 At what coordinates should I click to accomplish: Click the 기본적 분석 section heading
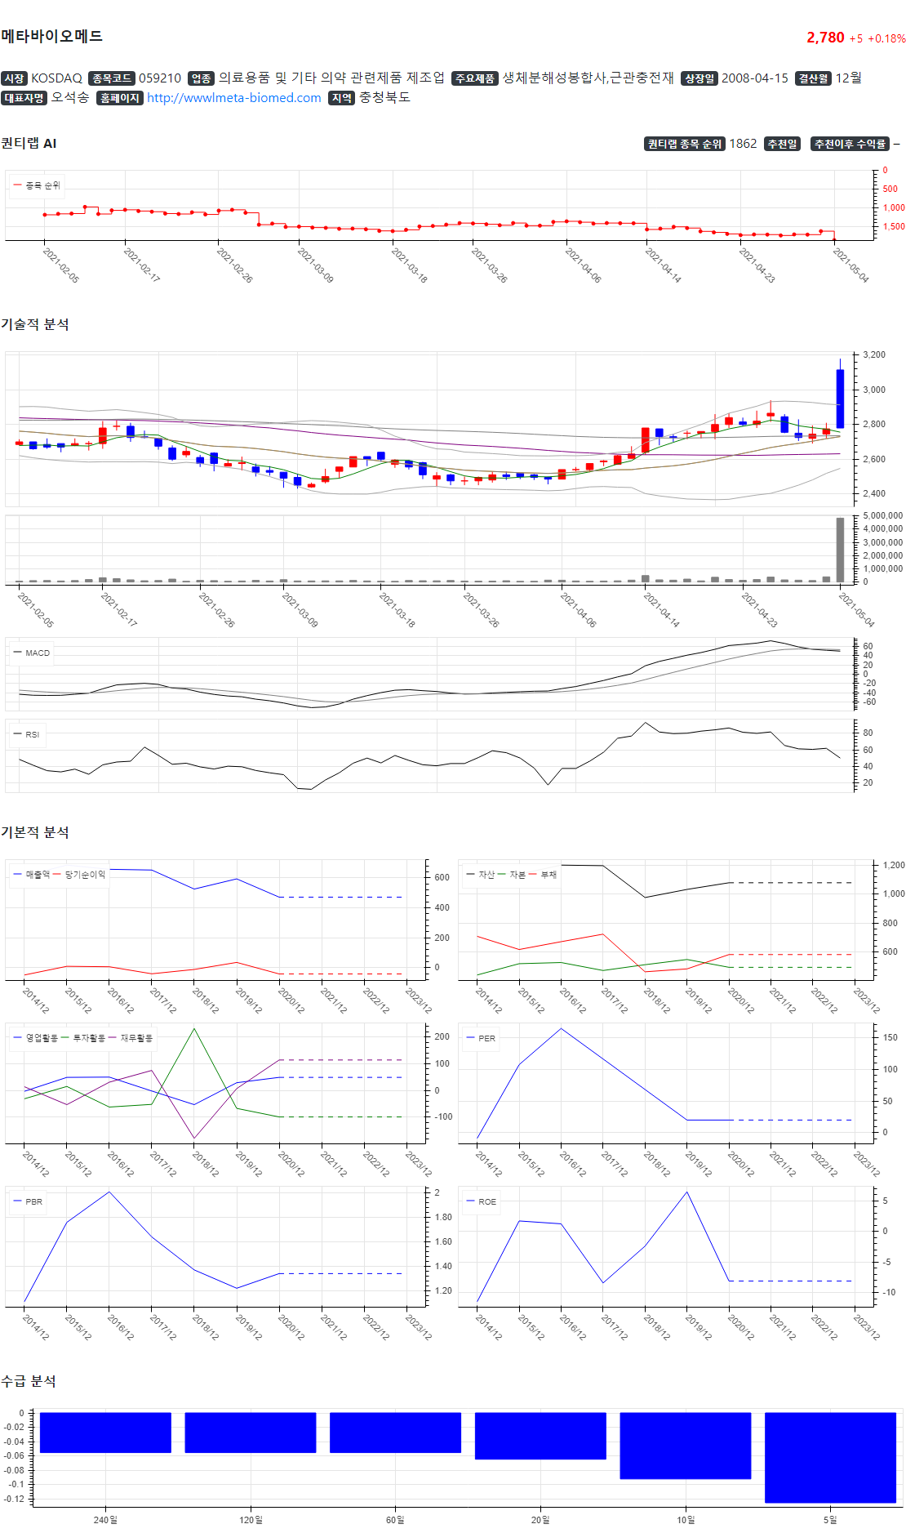coord(35,832)
